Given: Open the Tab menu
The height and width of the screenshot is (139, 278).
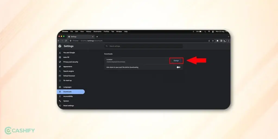Looking at the screenshot, I should [x=113, y=31].
